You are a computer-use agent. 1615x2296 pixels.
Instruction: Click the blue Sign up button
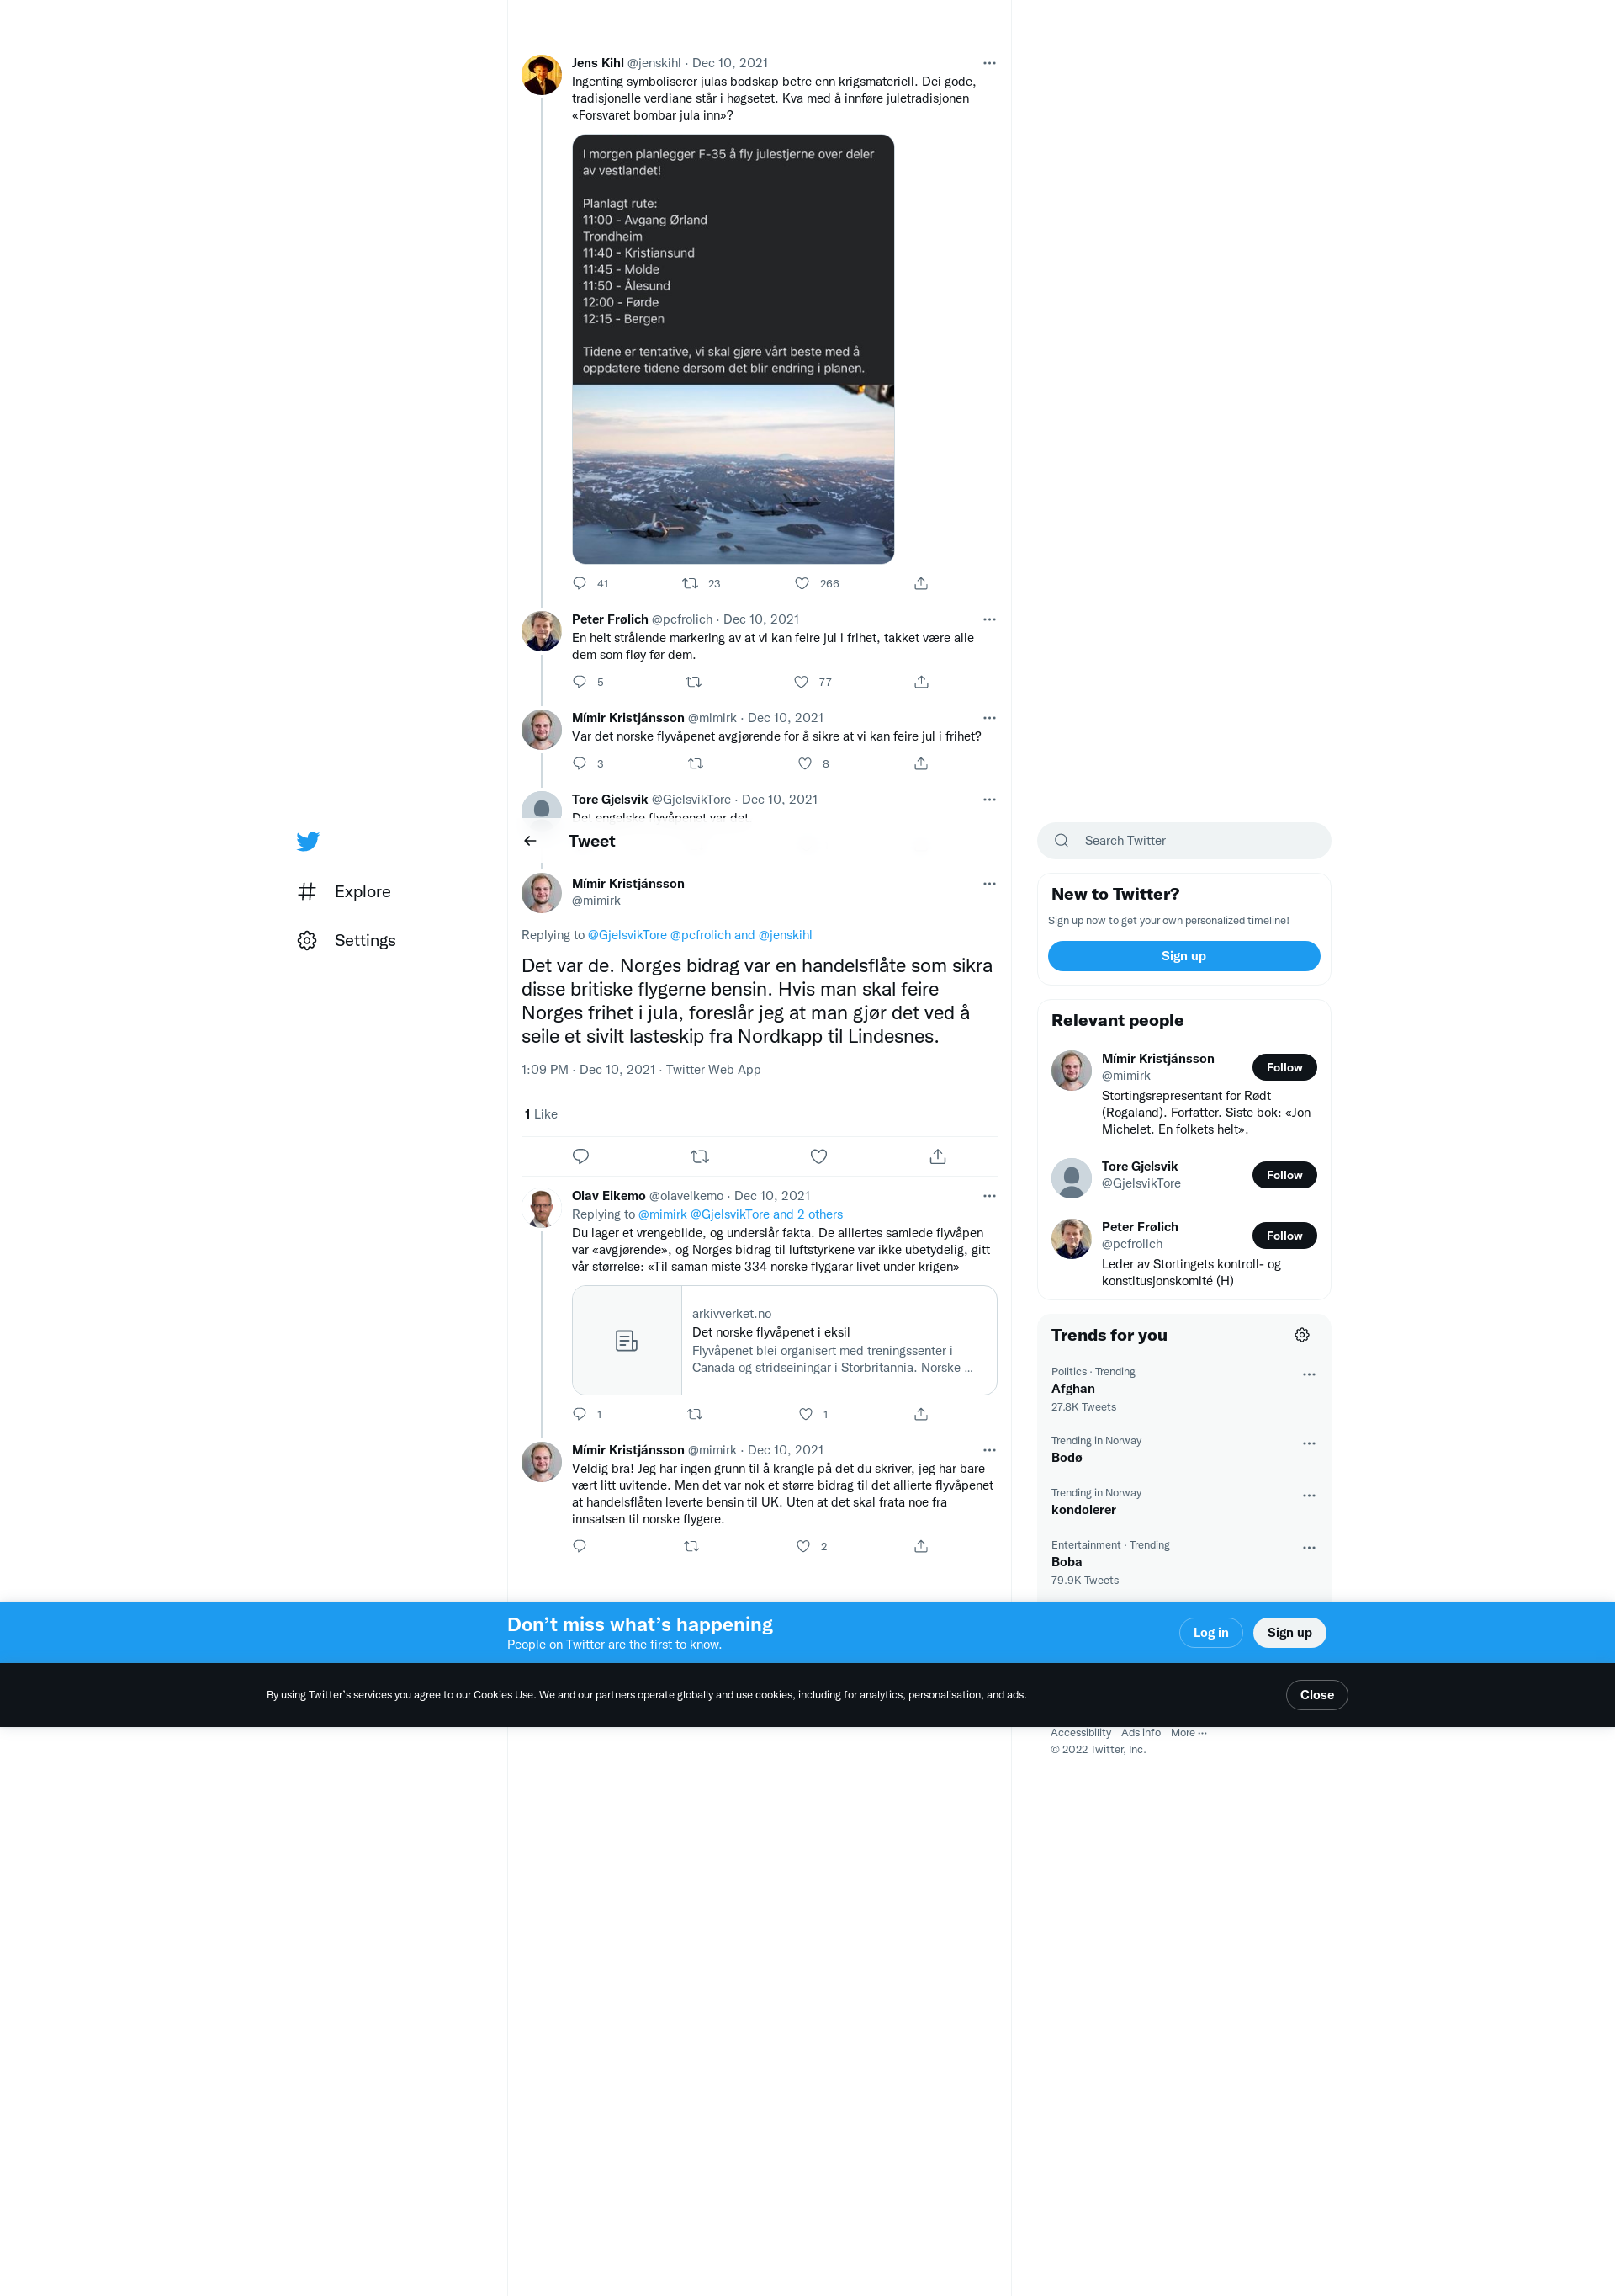click(x=1184, y=956)
